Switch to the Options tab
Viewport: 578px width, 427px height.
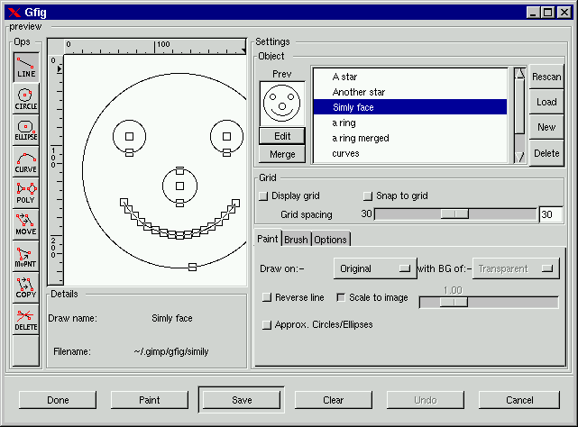(330, 239)
